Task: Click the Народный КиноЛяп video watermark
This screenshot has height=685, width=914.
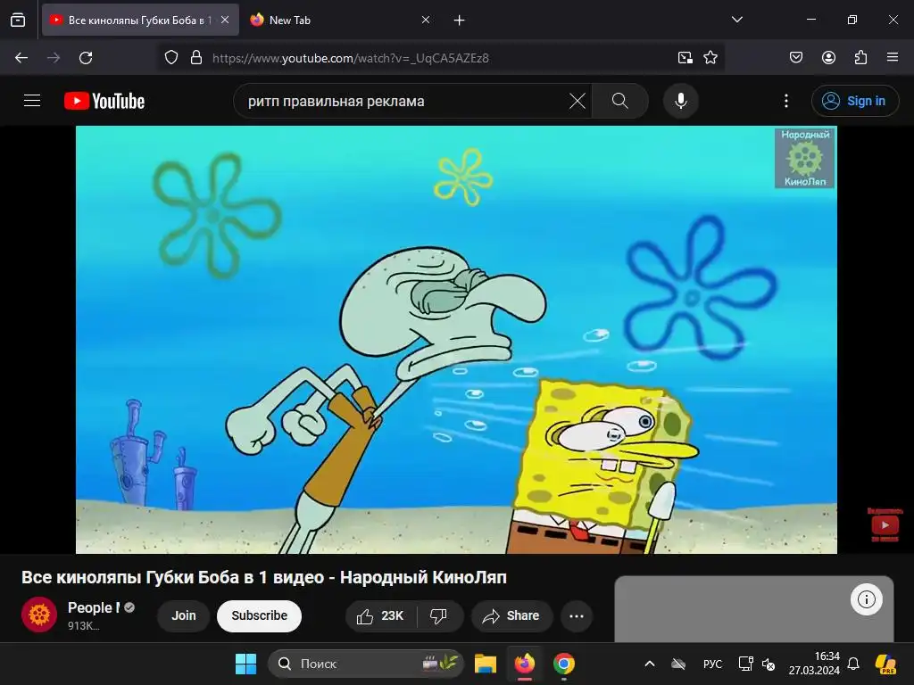Action: 804,157
